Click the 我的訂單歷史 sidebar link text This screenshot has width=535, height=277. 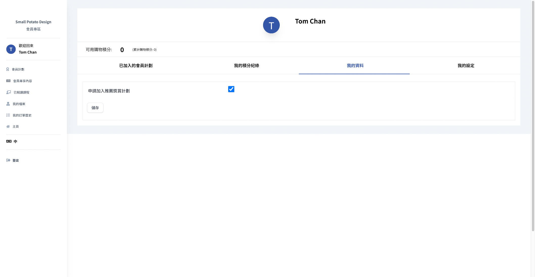click(22, 115)
